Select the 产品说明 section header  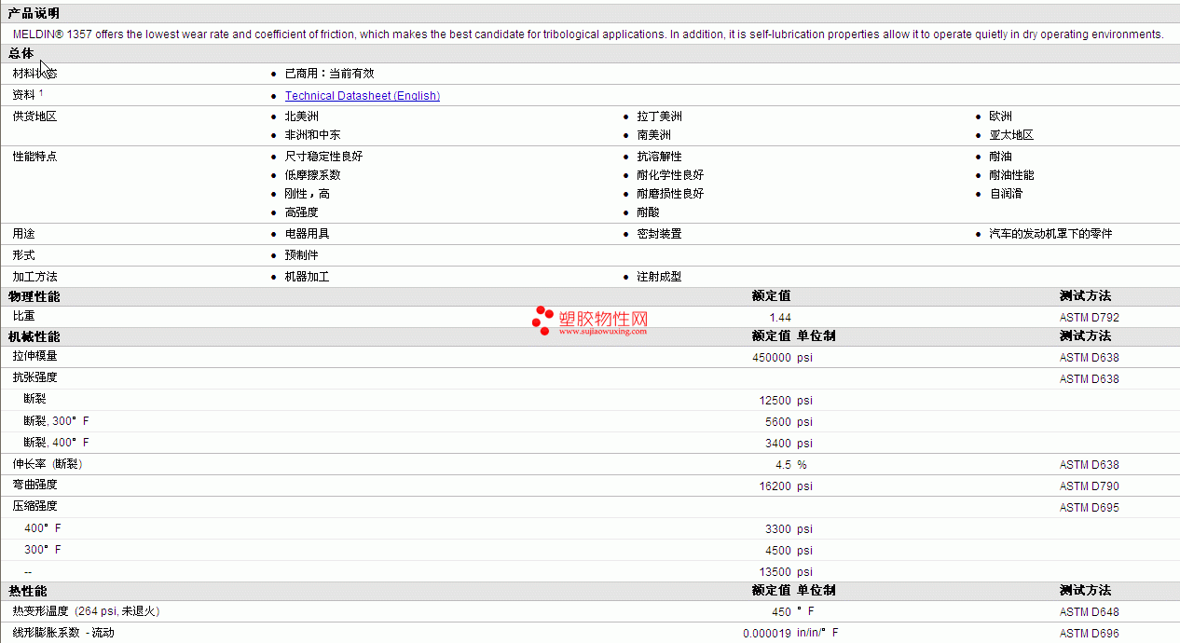tap(34, 13)
